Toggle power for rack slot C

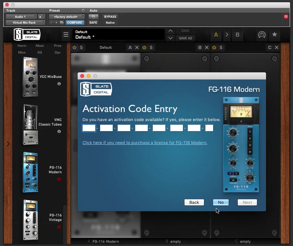pyautogui.click(x=214, y=47)
